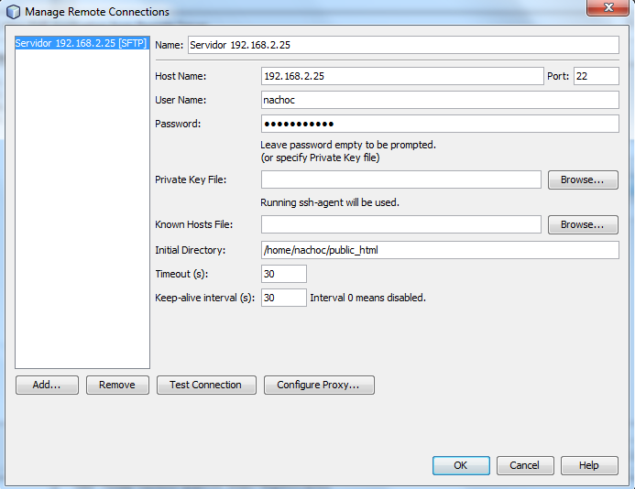Close the dialog with the X button
635x489 pixels.
(x=608, y=7)
